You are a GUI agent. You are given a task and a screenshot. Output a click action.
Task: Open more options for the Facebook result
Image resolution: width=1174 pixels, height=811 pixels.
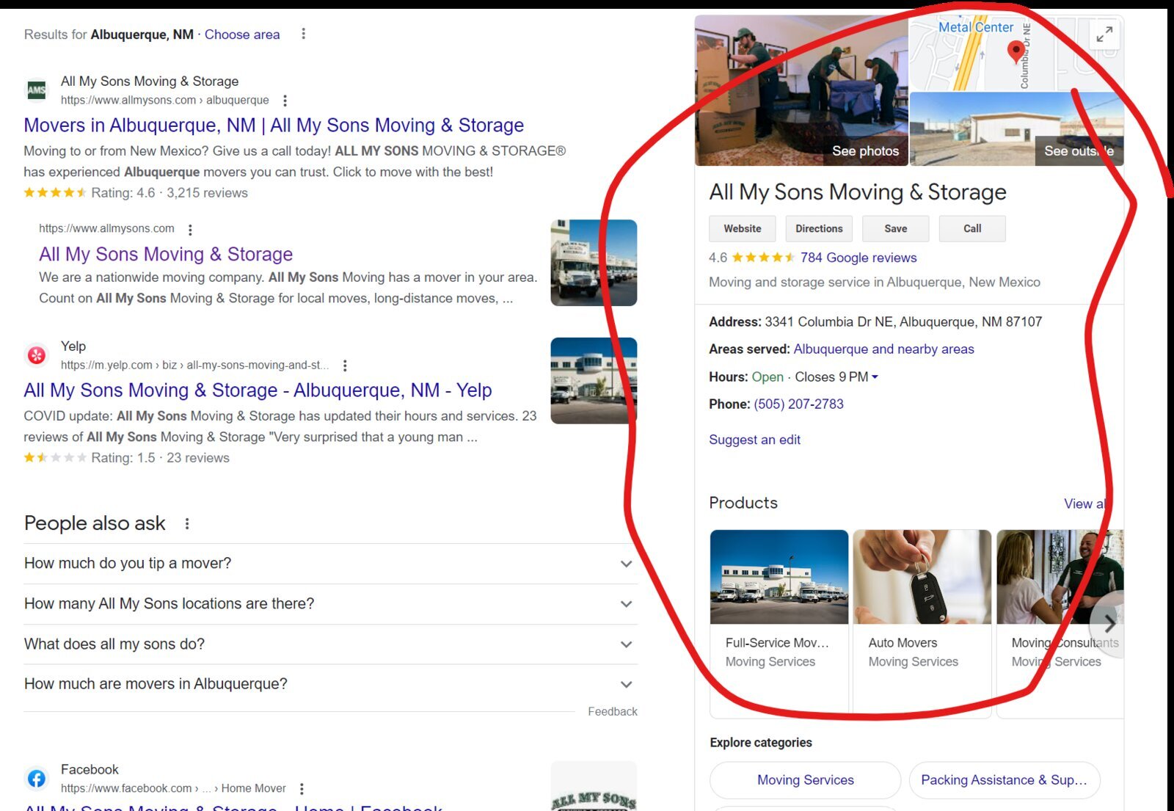[x=302, y=788]
